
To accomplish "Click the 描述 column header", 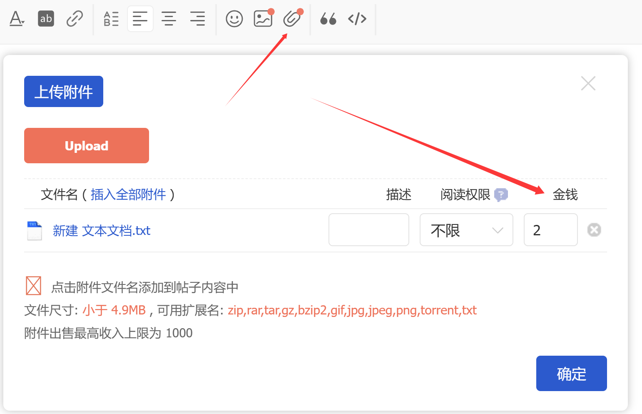I will 399,195.
